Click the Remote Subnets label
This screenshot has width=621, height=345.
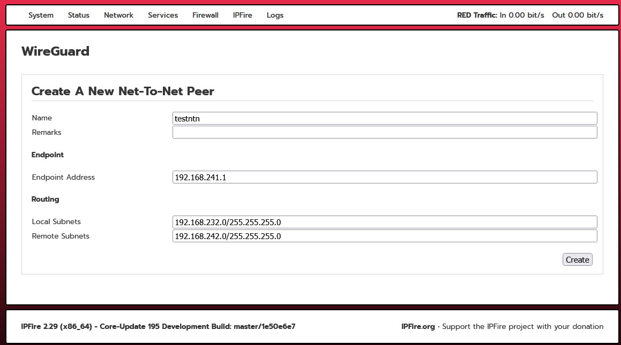coord(61,236)
